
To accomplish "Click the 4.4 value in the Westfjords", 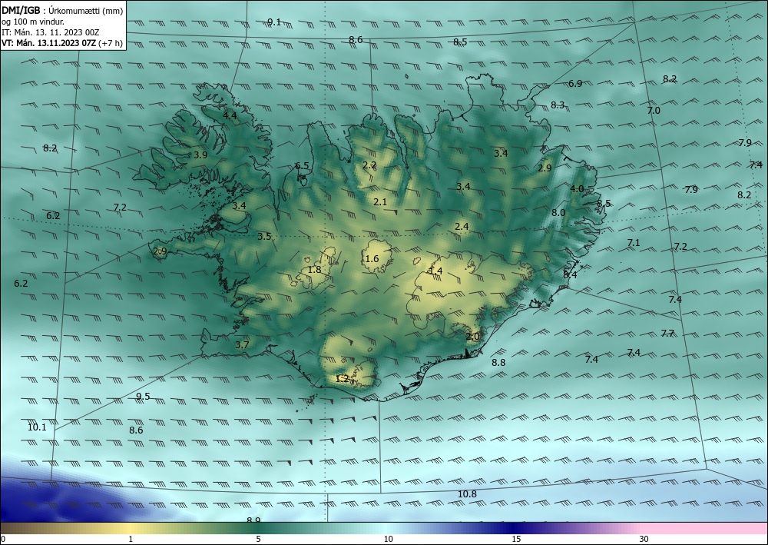I will coord(230,115).
